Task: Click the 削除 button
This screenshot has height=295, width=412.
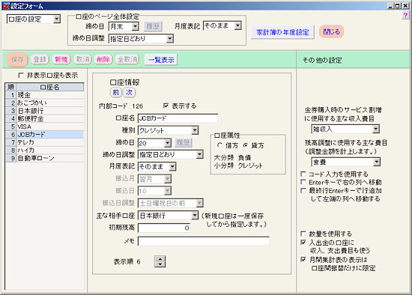Action: (x=103, y=59)
